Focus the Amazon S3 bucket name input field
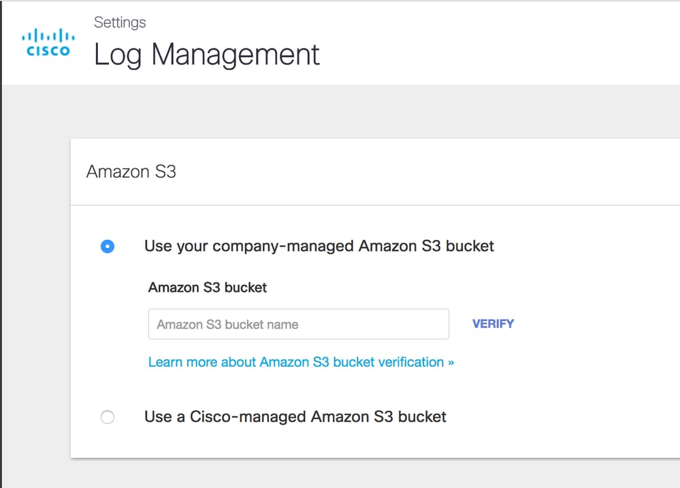 (x=298, y=324)
